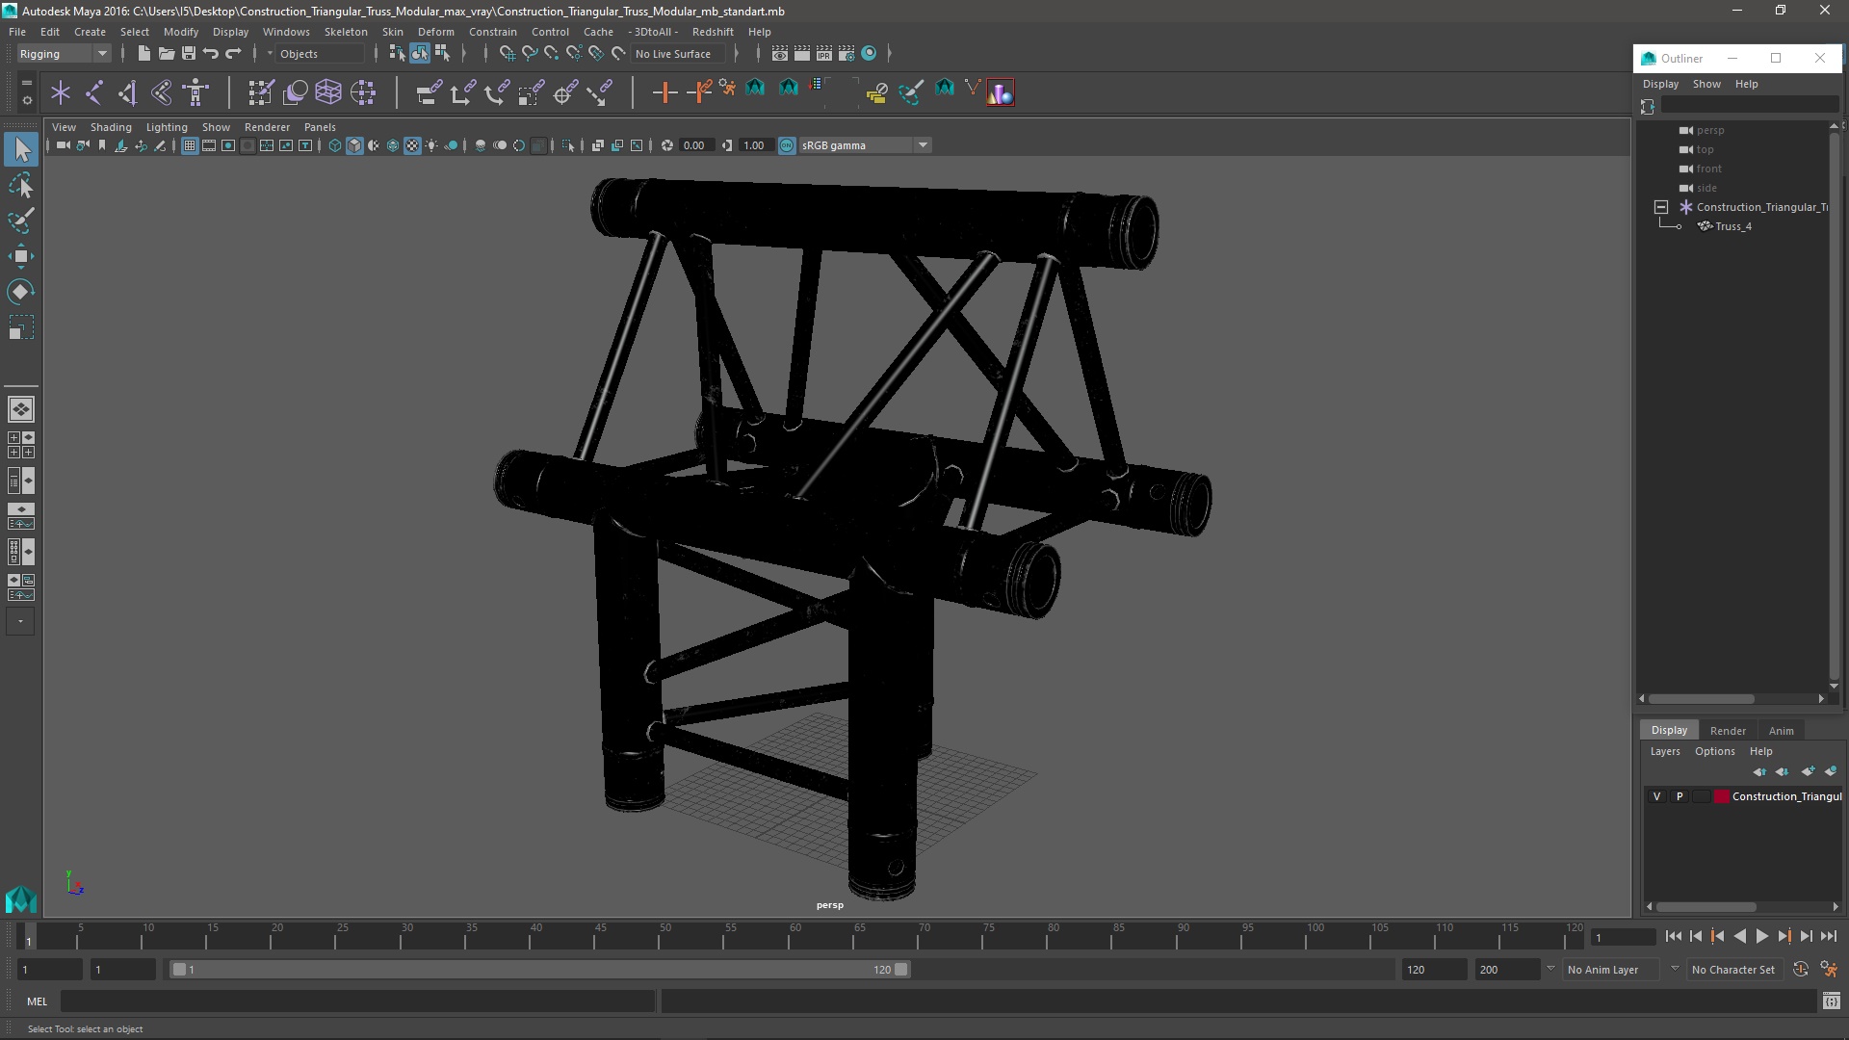1849x1040 pixels.
Task: Toggle the P playback box of the Construction_Triangul layer
Action: (x=1680, y=796)
